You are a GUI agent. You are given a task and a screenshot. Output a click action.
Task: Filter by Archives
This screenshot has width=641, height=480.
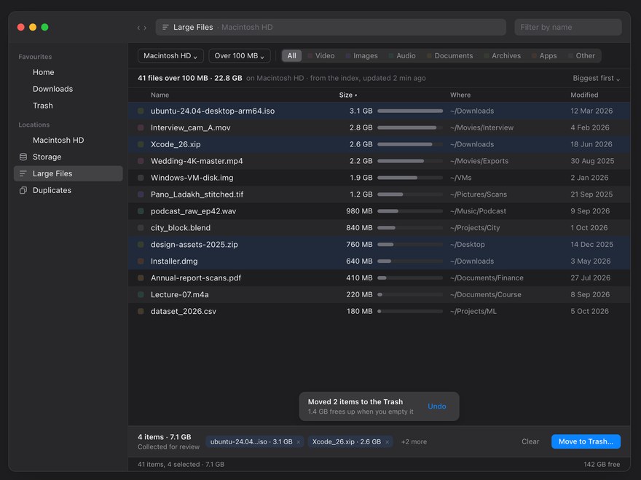click(503, 55)
